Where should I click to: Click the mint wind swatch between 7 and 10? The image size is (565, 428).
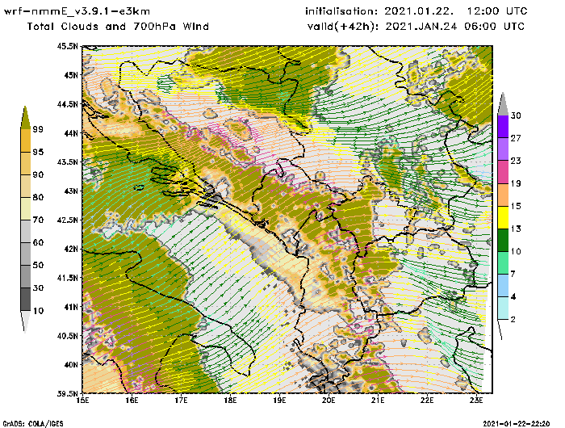point(503,263)
